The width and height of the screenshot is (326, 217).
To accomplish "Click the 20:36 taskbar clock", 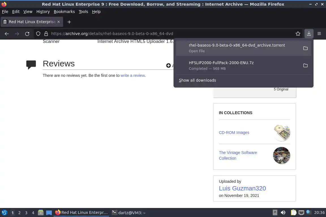I will pos(319,212).
